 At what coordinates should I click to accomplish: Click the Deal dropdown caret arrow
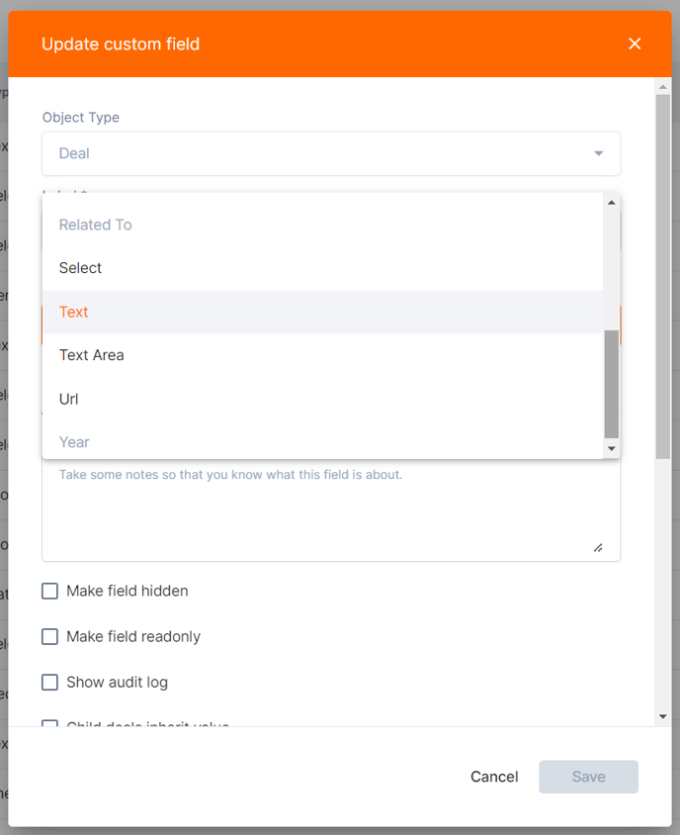click(x=599, y=153)
